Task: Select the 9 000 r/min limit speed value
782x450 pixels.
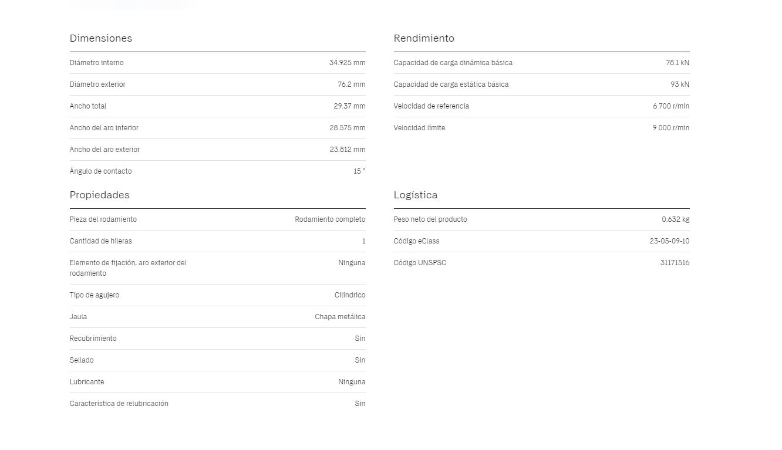Action: [x=670, y=128]
